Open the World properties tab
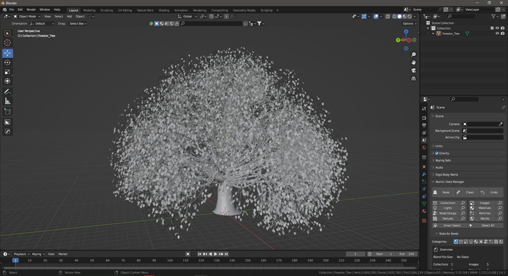Screen dimensions: 508x276 pos(424,148)
